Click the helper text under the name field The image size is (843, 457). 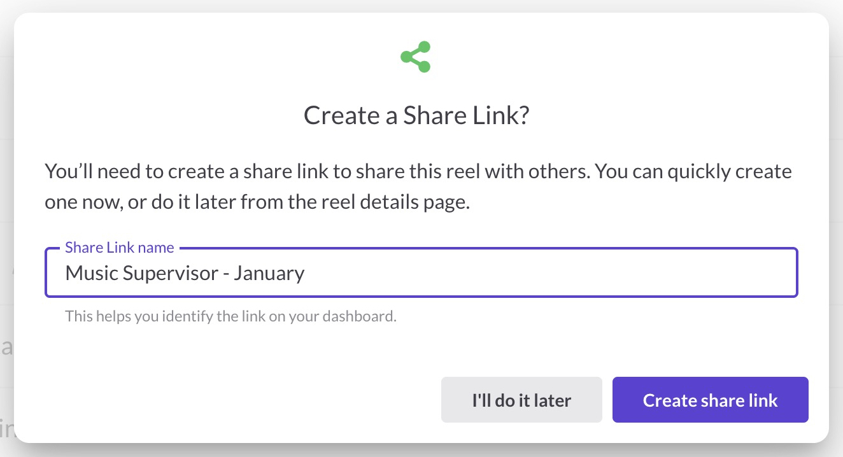(x=230, y=316)
